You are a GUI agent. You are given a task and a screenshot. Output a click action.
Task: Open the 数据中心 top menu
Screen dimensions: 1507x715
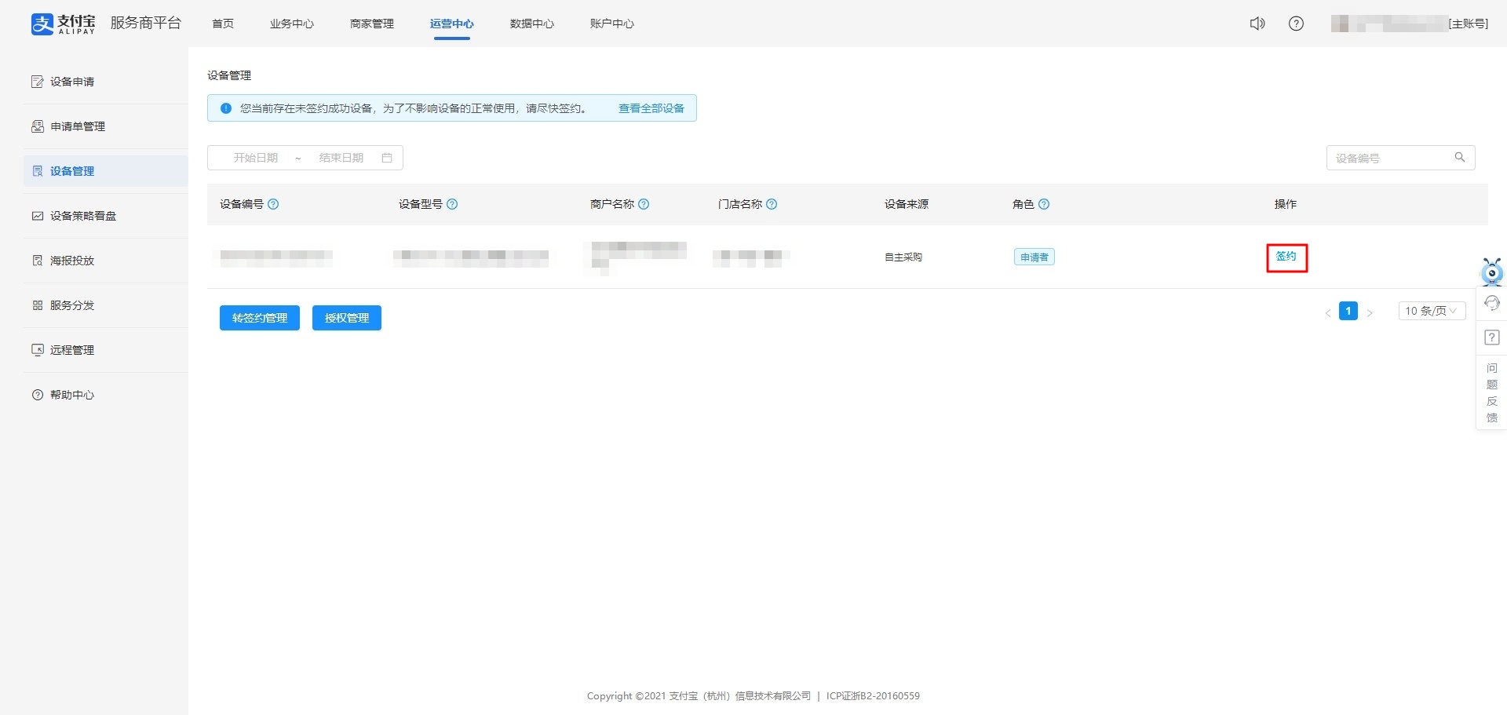[532, 24]
